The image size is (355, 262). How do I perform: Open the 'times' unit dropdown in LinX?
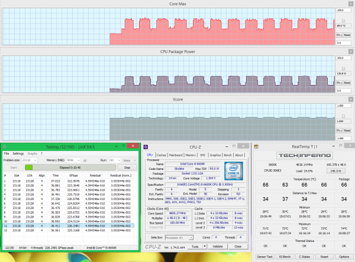pos(130,161)
